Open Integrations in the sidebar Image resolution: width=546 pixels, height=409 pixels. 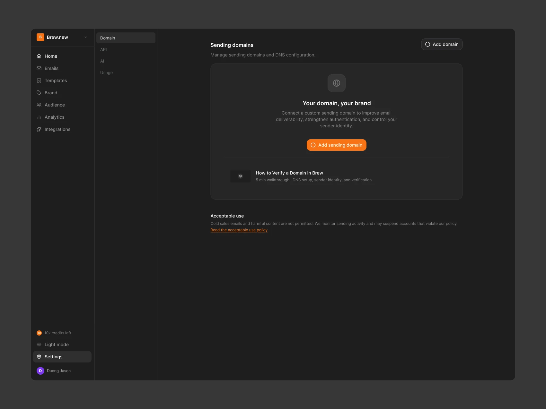point(62,129)
